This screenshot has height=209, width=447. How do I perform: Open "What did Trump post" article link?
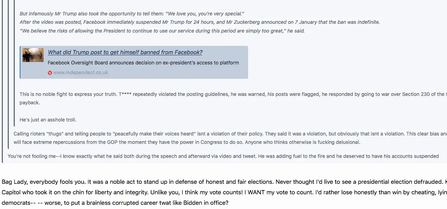coord(125,53)
